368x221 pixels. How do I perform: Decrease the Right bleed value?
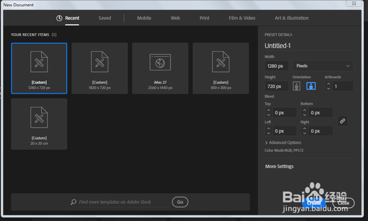click(x=305, y=133)
